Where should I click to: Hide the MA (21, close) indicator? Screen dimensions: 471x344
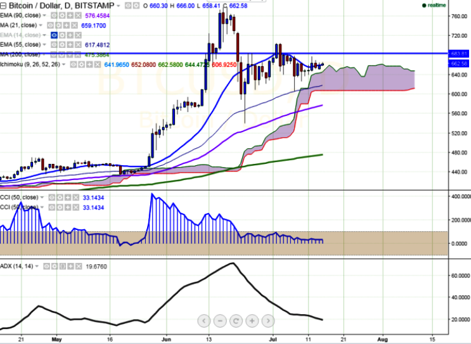coord(50,26)
